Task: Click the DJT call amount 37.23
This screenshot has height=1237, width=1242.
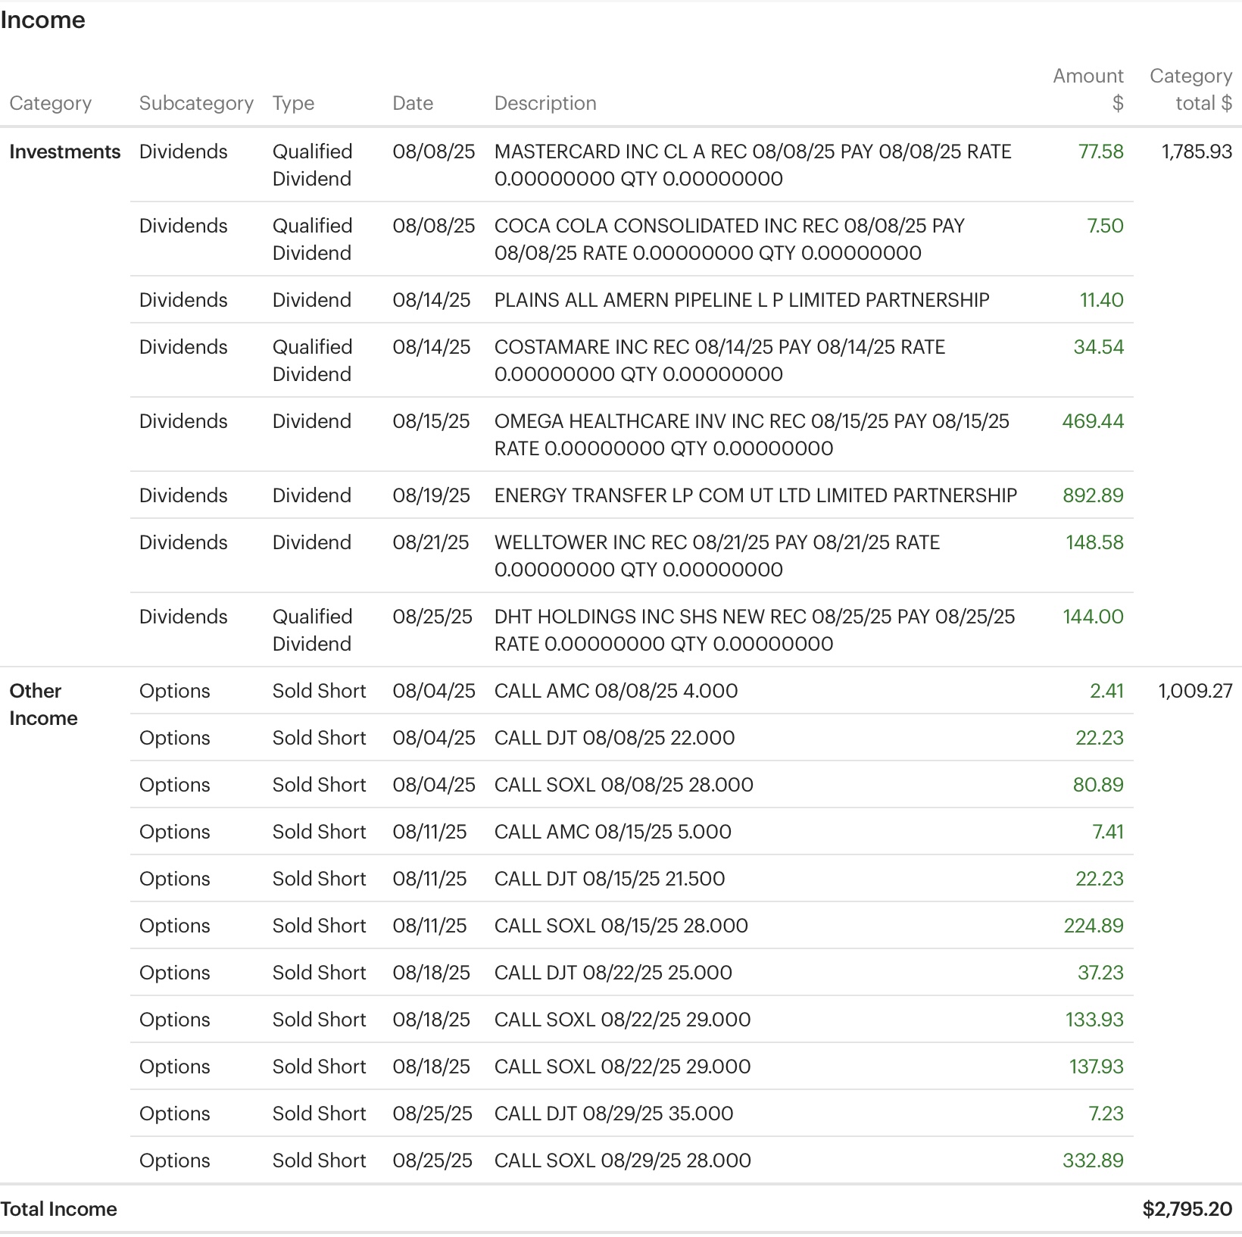Action: tap(1100, 973)
